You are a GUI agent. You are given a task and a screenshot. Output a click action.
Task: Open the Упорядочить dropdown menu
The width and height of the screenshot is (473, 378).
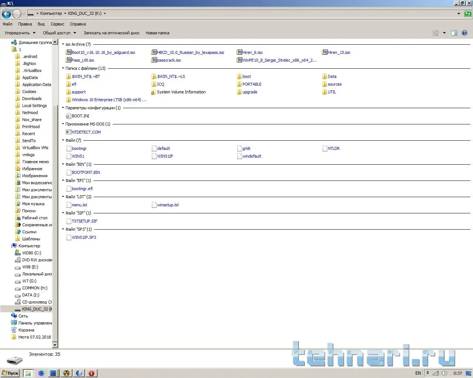[20, 33]
